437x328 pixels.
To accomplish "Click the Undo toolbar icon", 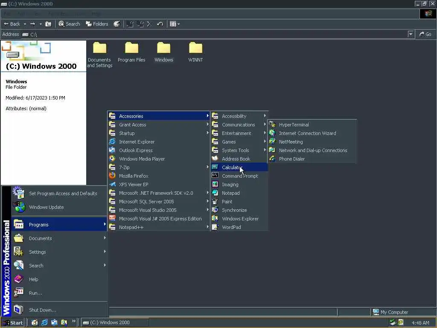I will [160, 24].
